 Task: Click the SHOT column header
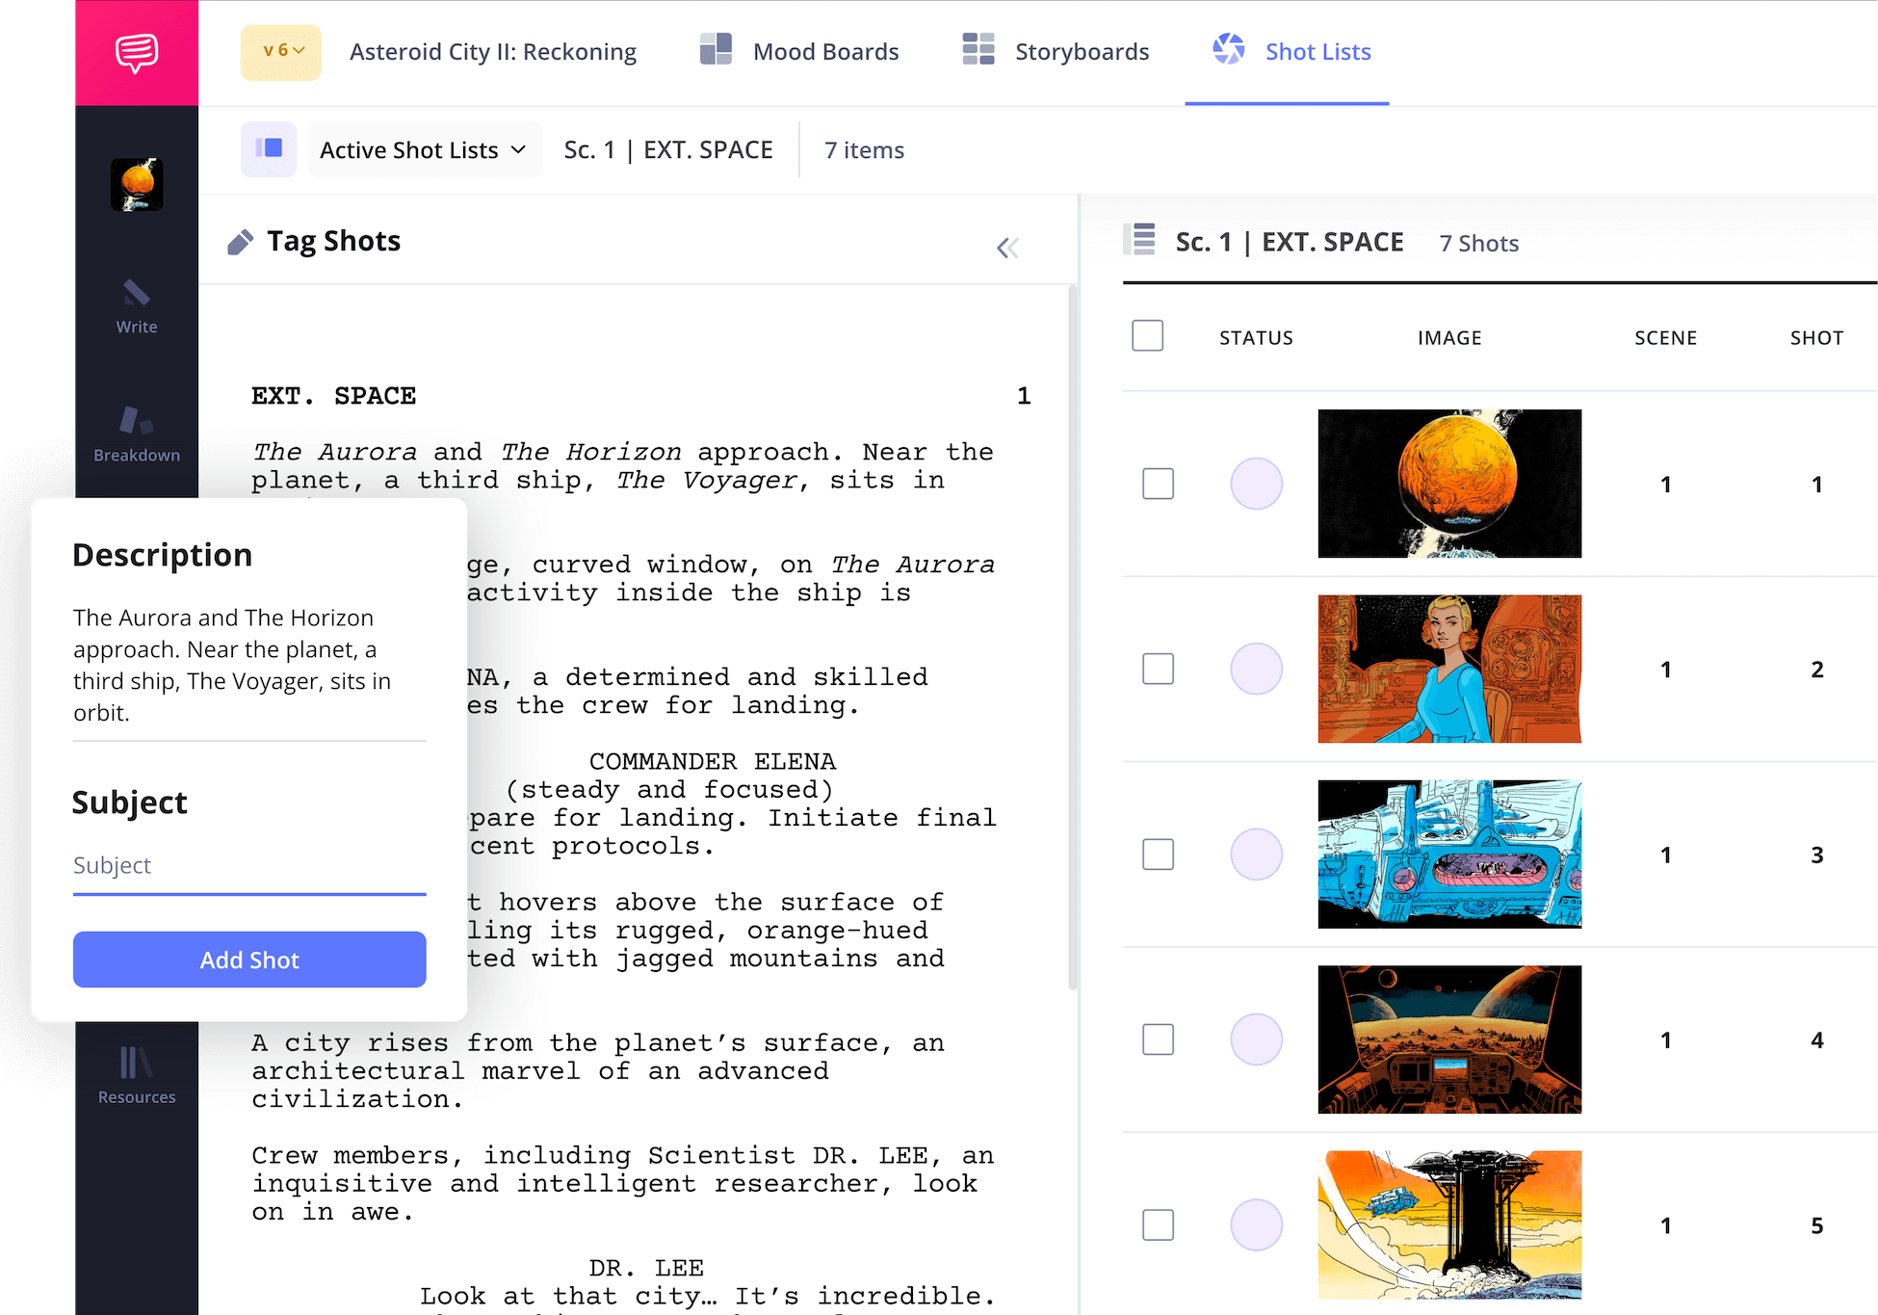(x=1816, y=338)
